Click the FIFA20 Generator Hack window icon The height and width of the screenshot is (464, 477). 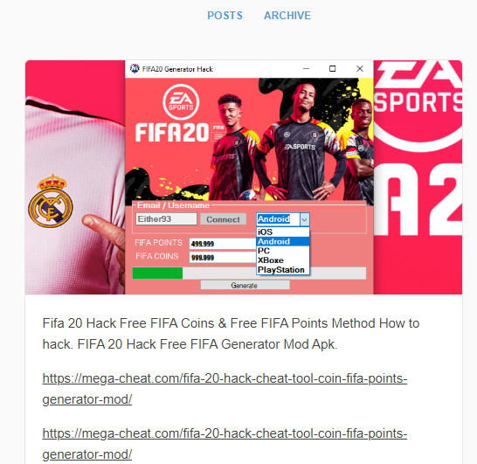[135, 69]
